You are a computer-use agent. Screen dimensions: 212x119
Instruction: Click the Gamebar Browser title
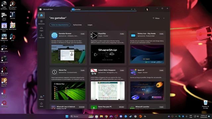click(x=65, y=33)
